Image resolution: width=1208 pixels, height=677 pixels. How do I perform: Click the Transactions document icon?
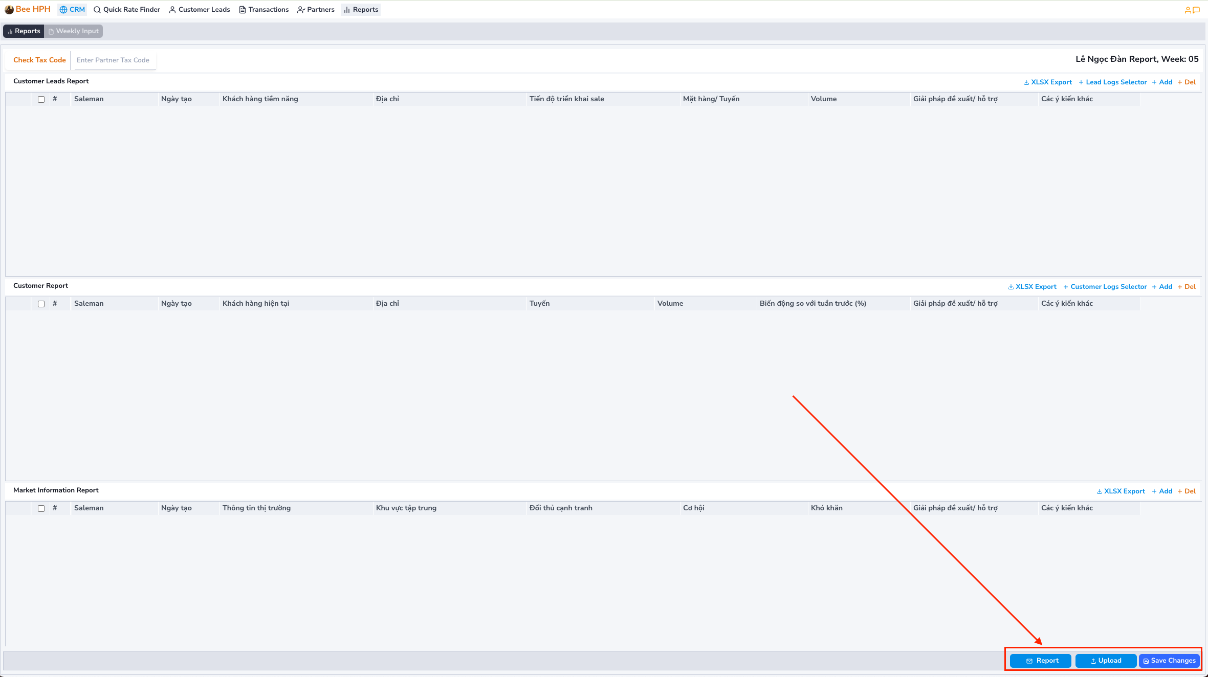pos(241,9)
